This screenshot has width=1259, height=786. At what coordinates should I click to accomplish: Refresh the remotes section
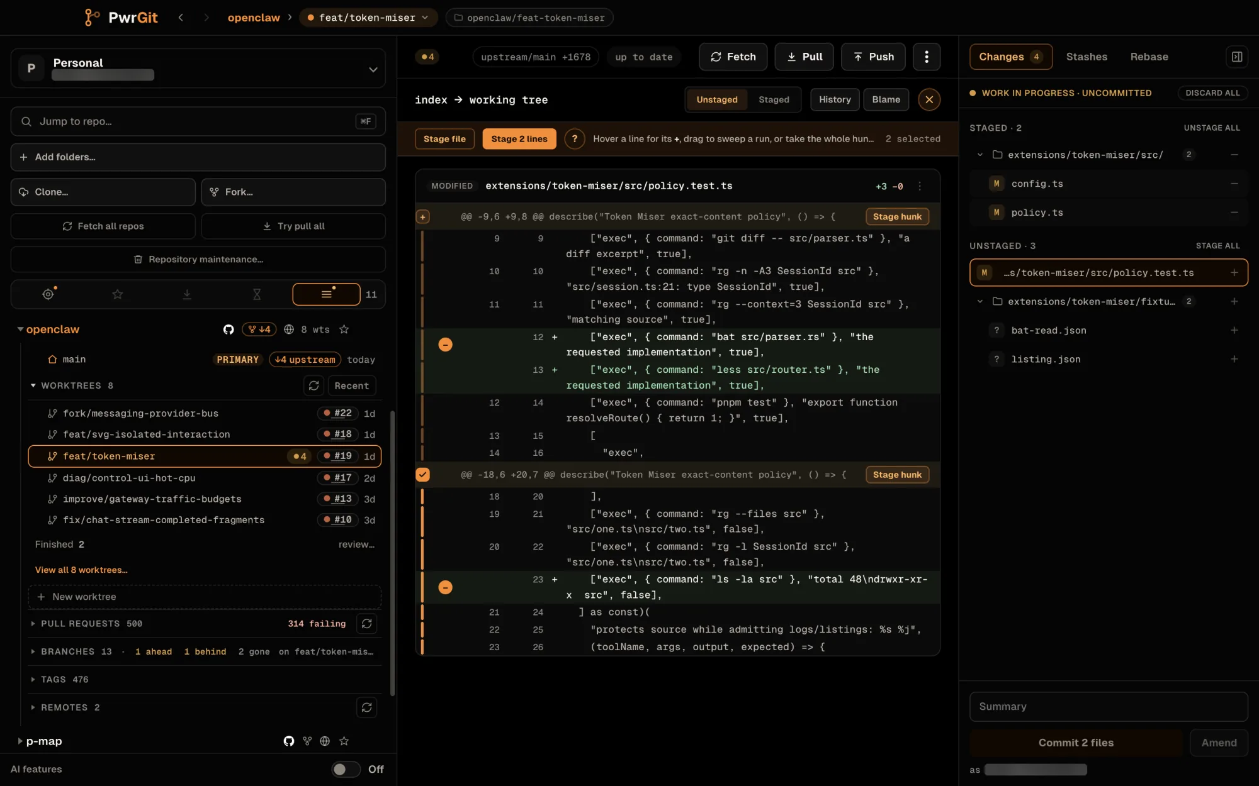pyautogui.click(x=366, y=707)
